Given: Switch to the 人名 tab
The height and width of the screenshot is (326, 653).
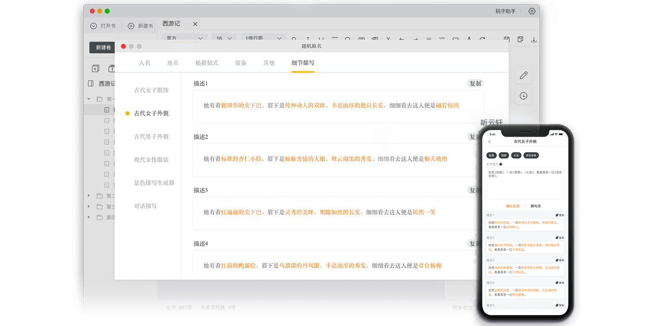Looking at the screenshot, I should pyautogui.click(x=144, y=63).
